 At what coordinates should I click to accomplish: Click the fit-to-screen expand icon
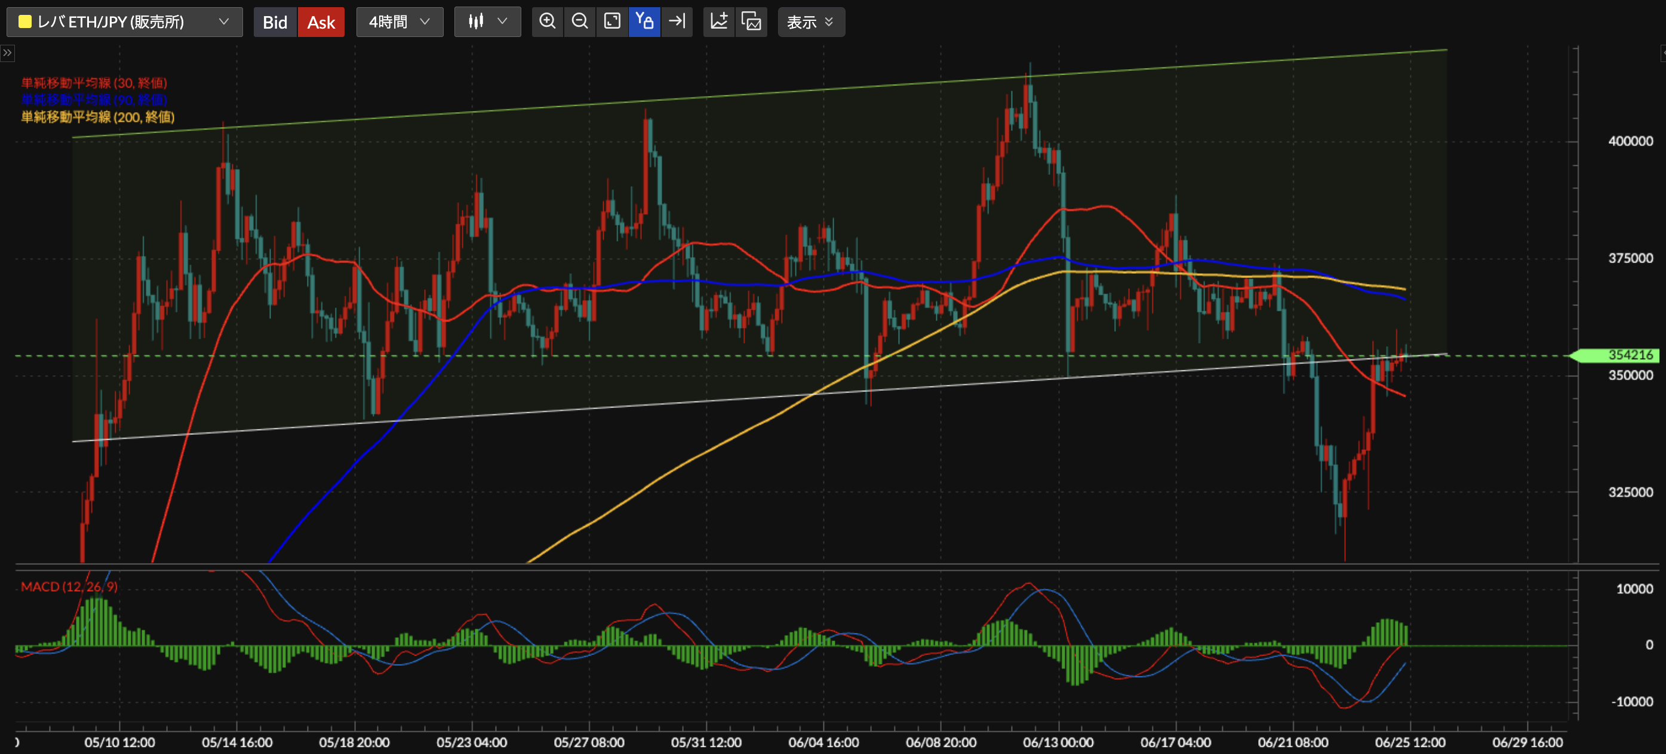(x=612, y=21)
